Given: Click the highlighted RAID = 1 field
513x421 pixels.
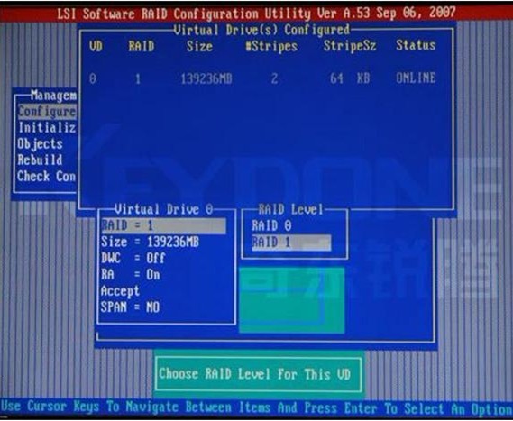Looking at the screenshot, I should coord(163,225).
